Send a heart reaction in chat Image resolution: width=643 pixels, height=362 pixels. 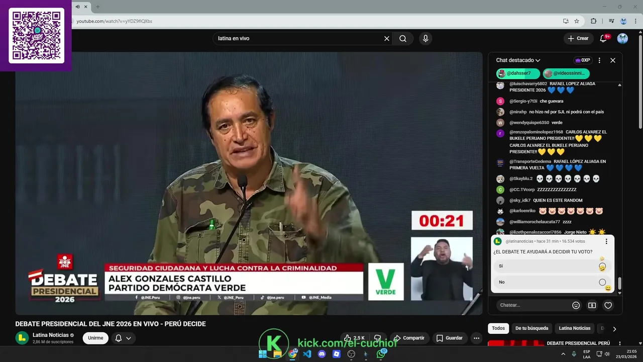point(608,305)
